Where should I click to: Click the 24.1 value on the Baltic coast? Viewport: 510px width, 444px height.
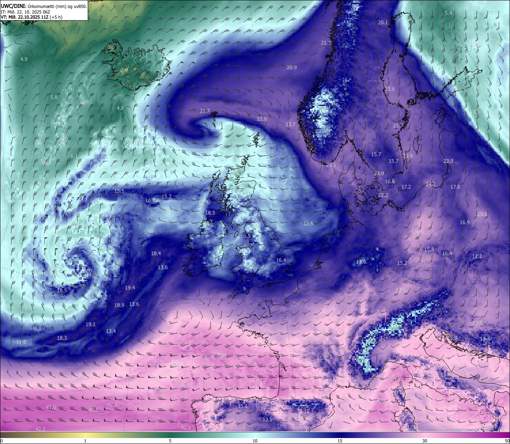click(431, 184)
